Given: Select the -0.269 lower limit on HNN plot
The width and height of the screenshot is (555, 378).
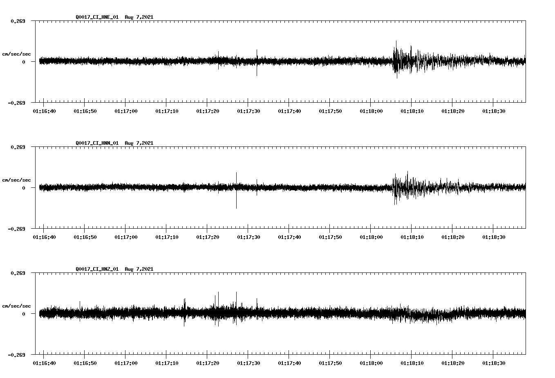Looking at the screenshot, I should pos(16,229).
